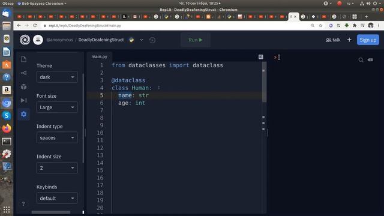Click the settings panel horizontal scrollbar

(50, 212)
